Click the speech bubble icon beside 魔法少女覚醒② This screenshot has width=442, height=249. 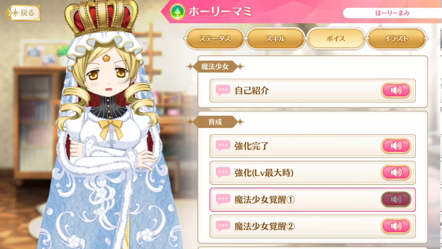(x=223, y=227)
